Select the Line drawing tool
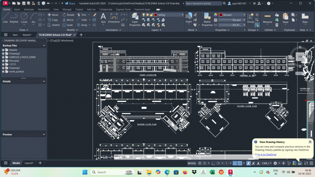Screen dimensions: 315x177 tap(5, 18)
